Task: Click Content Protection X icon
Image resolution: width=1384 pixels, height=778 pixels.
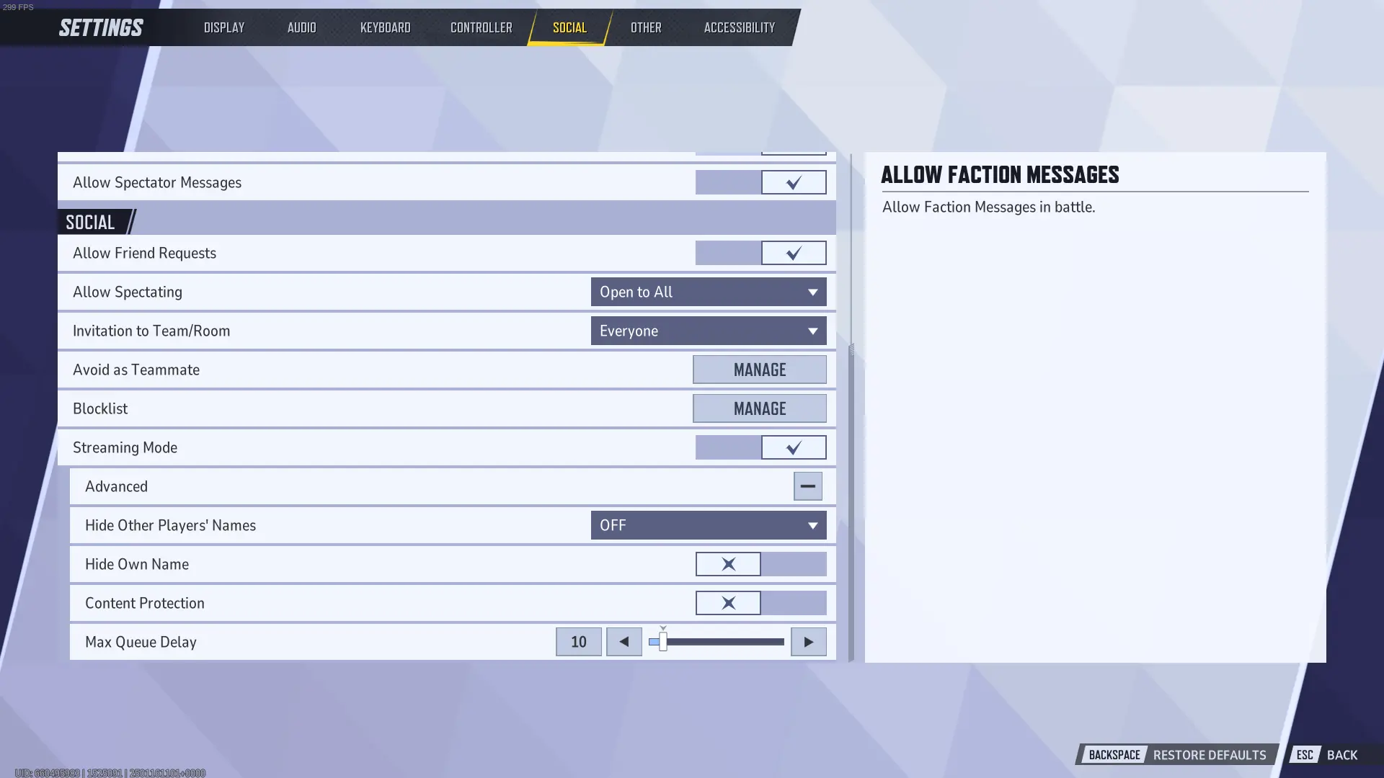Action: pyautogui.click(x=728, y=603)
